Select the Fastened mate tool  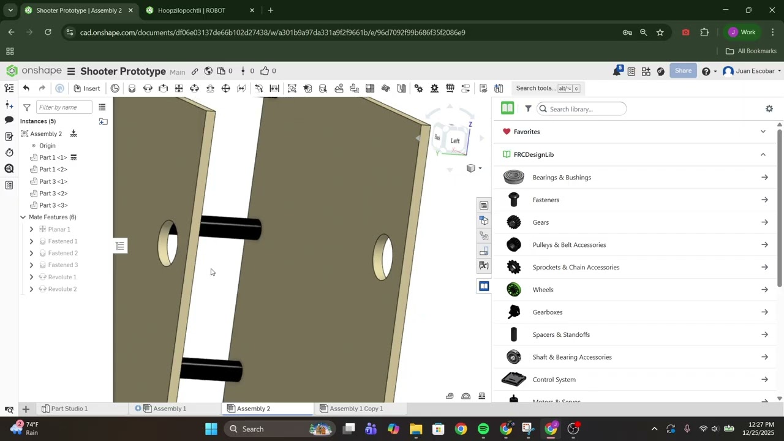pyautogui.click(x=132, y=88)
